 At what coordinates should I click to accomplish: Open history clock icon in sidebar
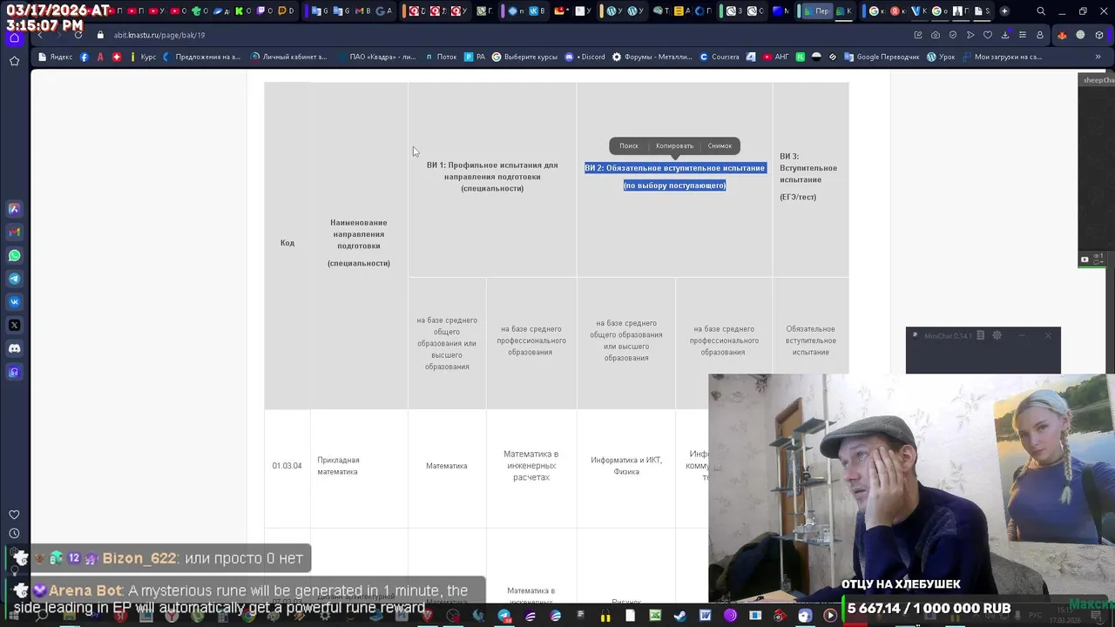pyautogui.click(x=14, y=534)
